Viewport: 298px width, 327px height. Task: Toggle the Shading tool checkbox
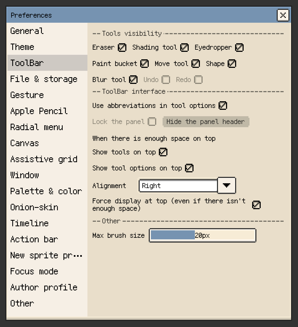[x=184, y=48]
